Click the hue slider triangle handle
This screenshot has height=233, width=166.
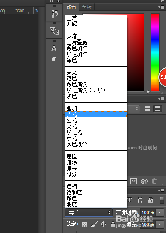(x=148, y=91)
